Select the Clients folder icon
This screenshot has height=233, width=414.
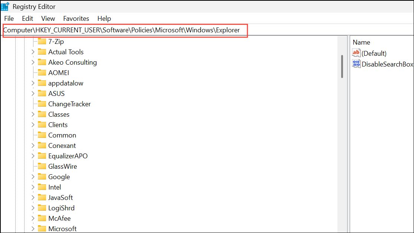click(x=42, y=124)
